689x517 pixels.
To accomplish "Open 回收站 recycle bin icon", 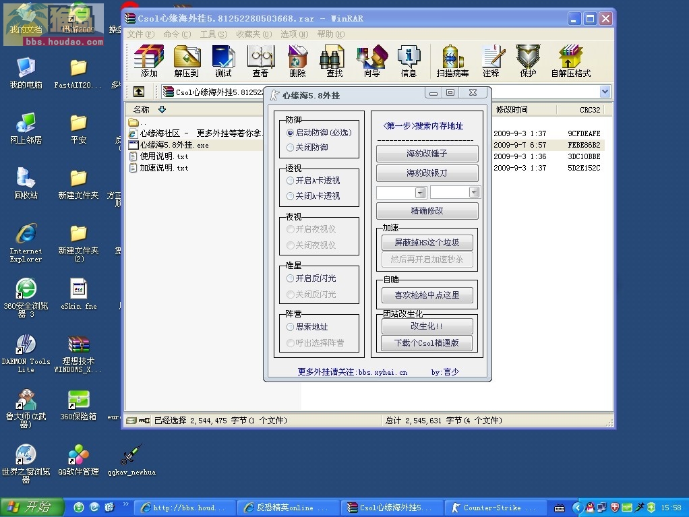I will pyautogui.click(x=26, y=183).
